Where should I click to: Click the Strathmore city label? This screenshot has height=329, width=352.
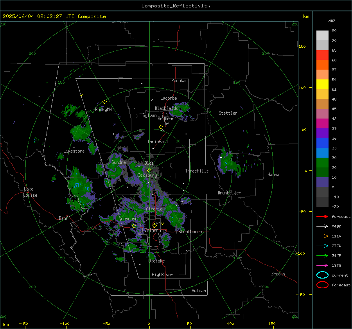(x=190, y=232)
